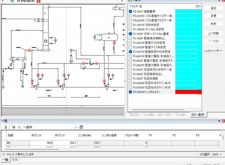
Task: Click the green icon in list toolbar
Action: (6, 127)
